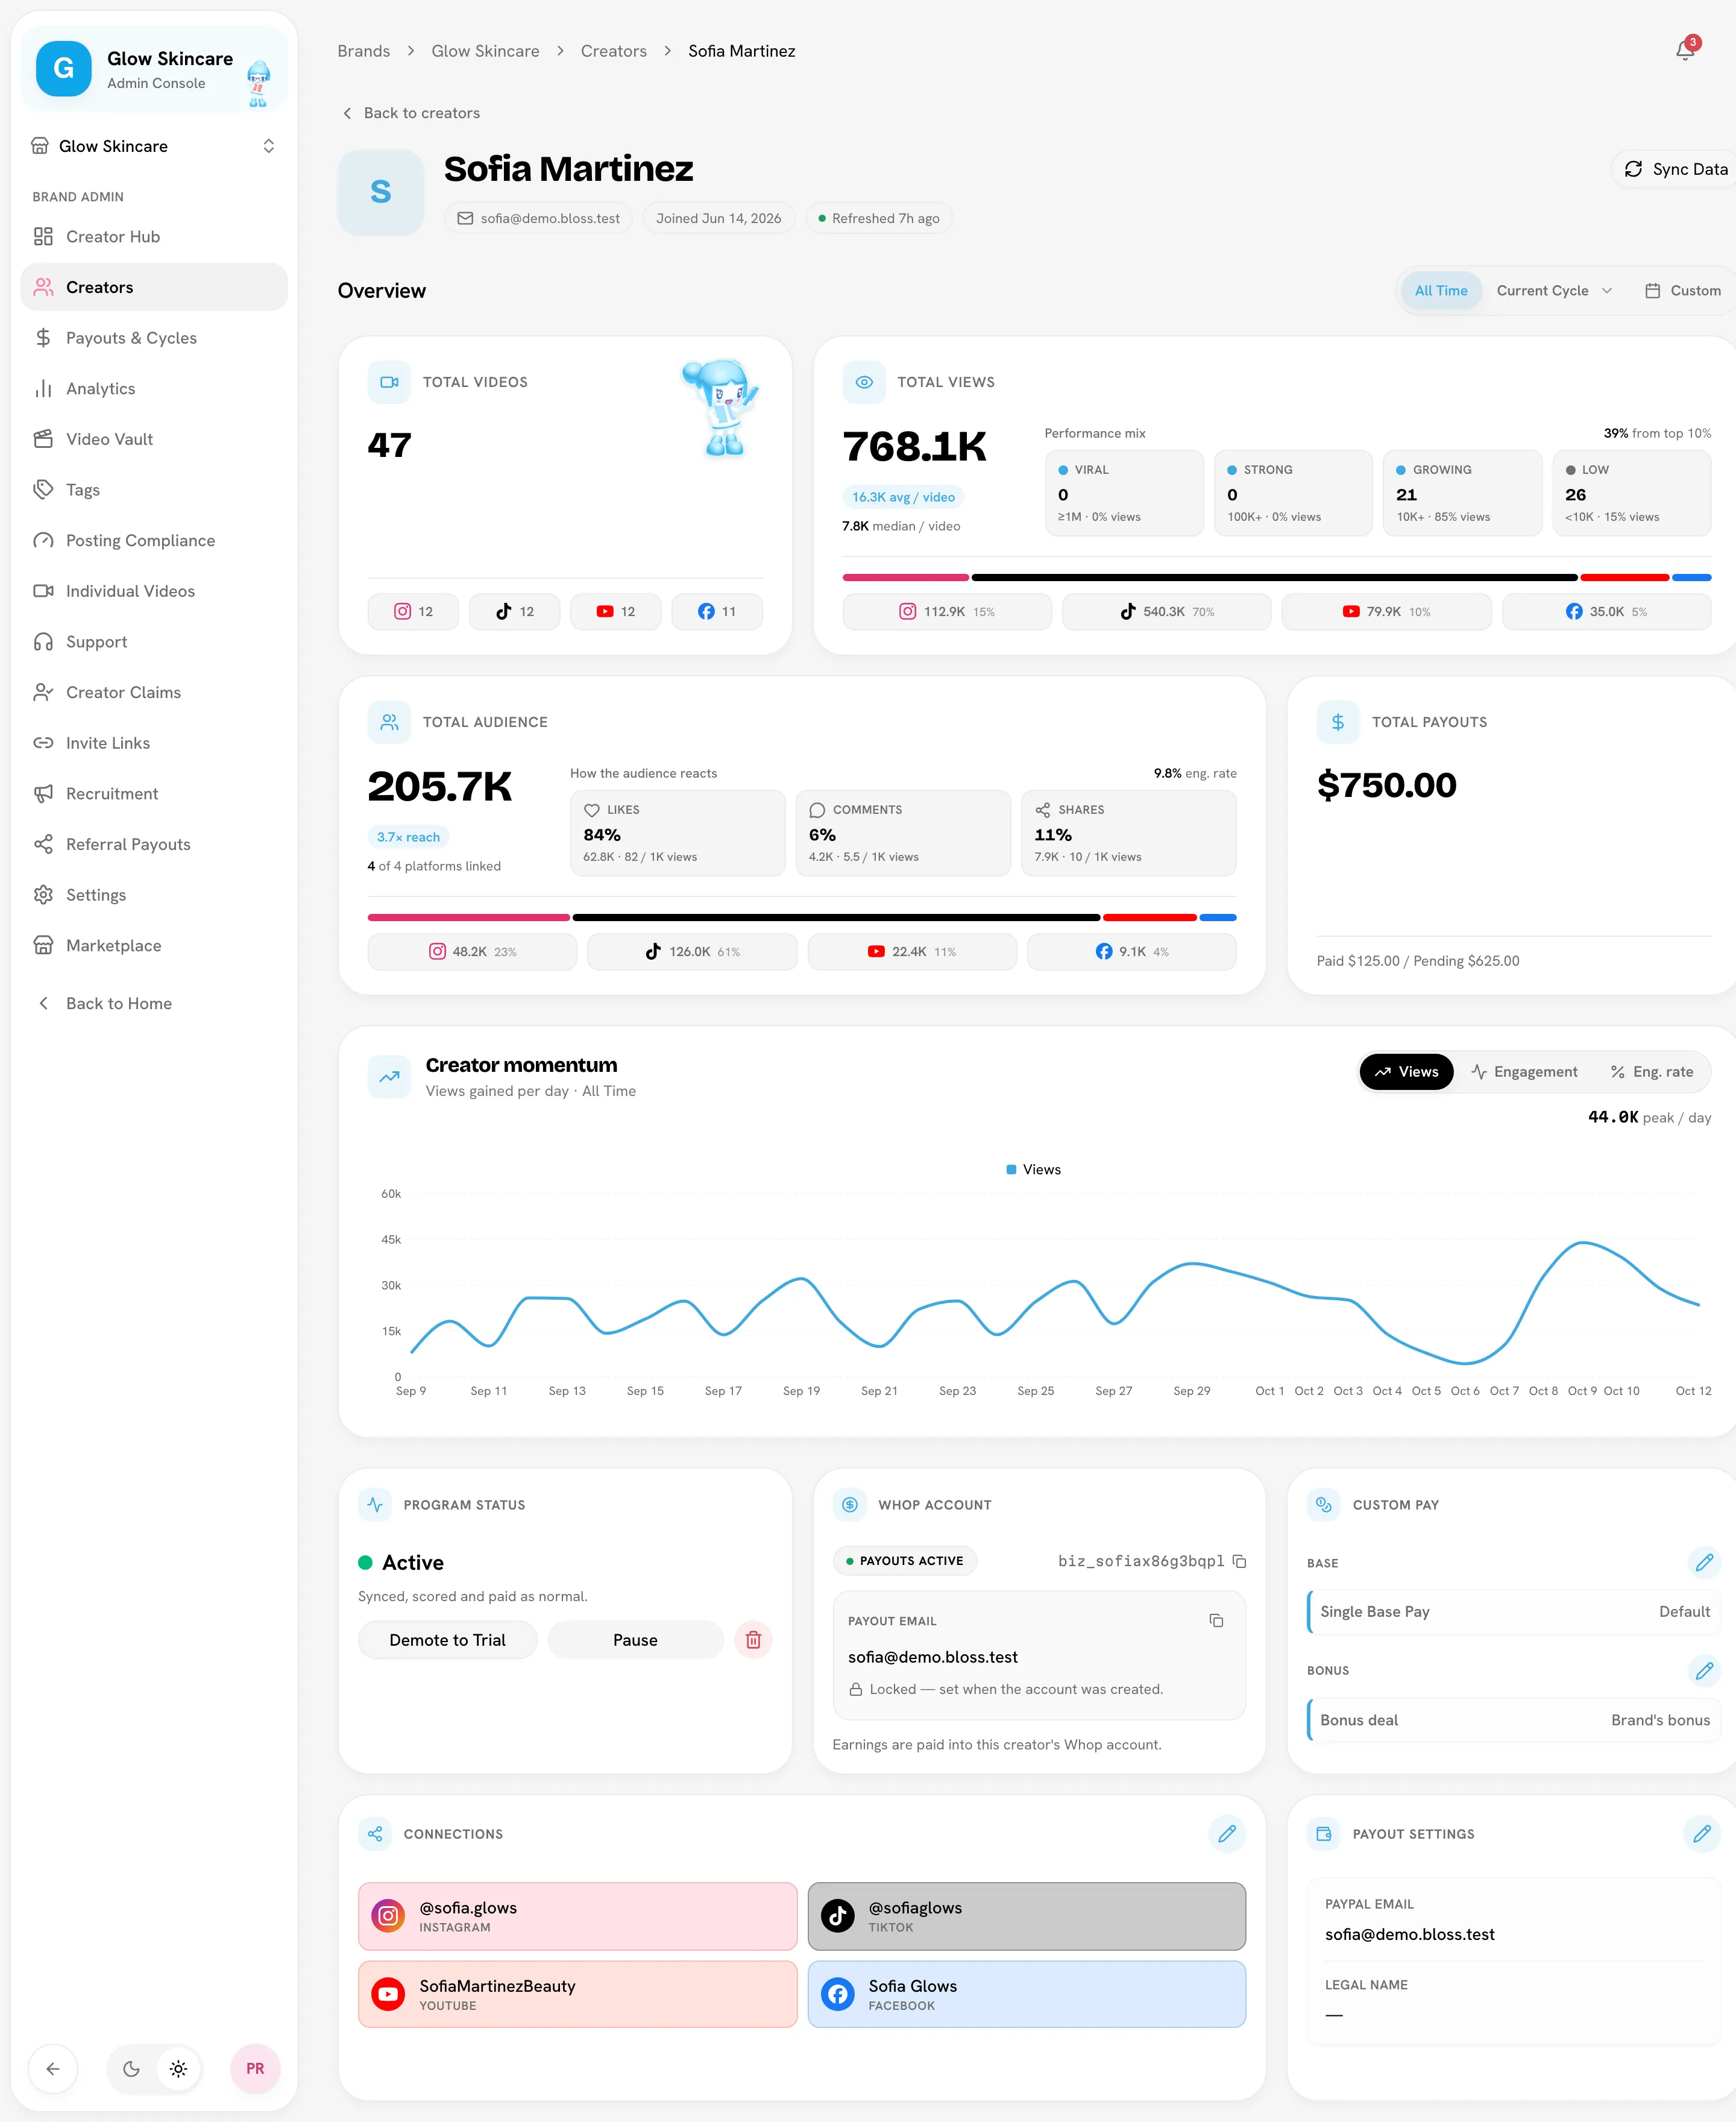Click the Brands breadcrumb
The width and height of the screenshot is (1736, 2122).
364,51
